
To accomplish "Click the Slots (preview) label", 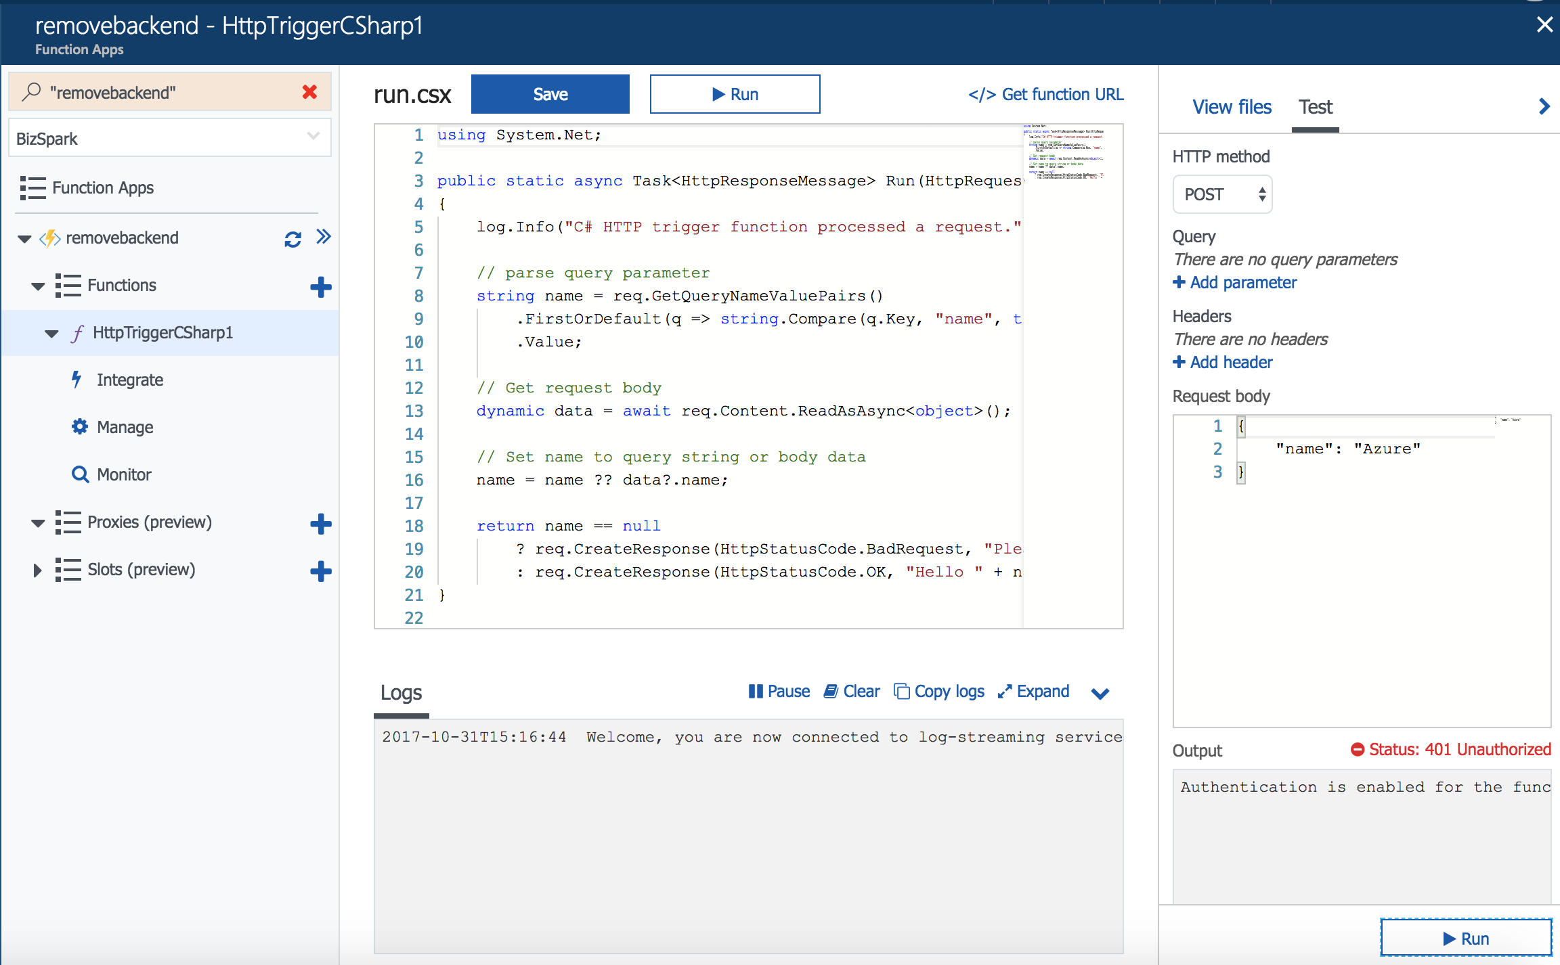I will pyautogui.click(x=141, y=570).
